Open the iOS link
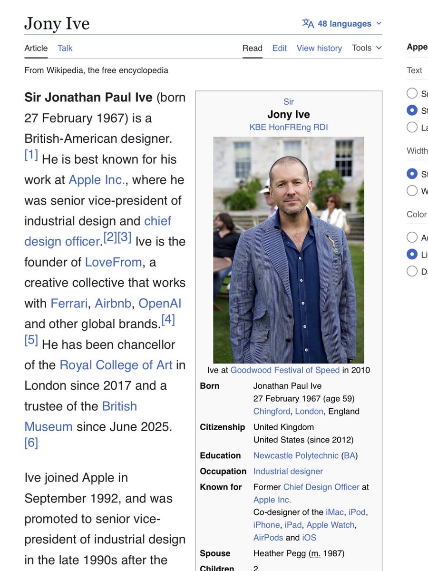The width and height of the screenshot is (428, 571). [x=309, y=538]
